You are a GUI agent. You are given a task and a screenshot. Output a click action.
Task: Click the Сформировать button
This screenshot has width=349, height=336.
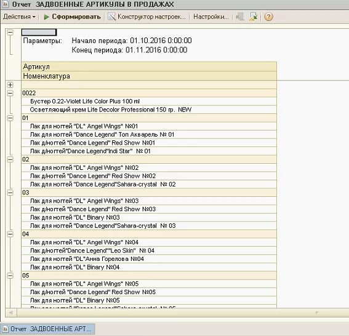click(x=72, y=17)
